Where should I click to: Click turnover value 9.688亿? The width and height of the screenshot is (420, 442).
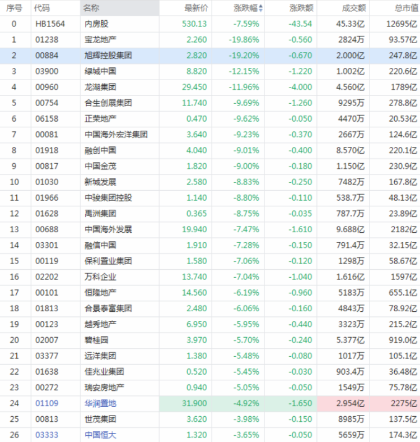(x=350, y=229)
